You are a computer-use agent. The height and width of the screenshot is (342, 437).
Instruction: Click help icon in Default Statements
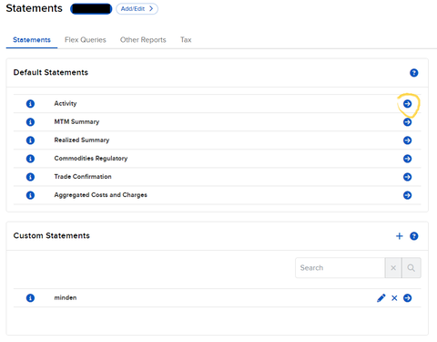point(414,73)
